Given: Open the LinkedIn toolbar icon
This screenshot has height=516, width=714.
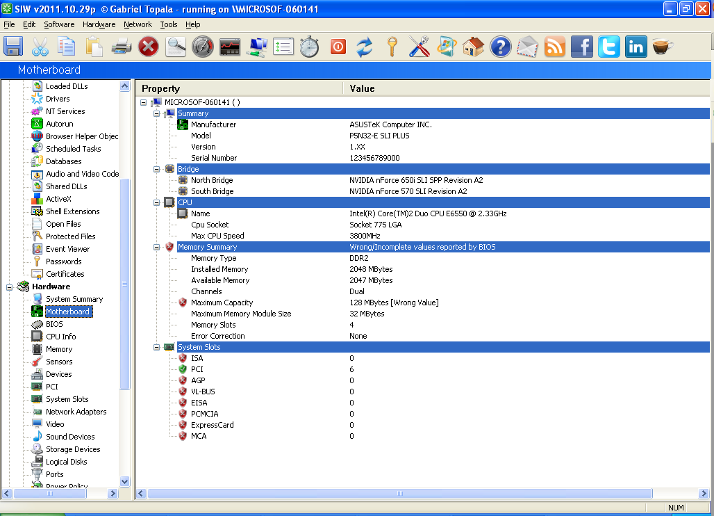Looking at the screenshot, I should 636,47.
